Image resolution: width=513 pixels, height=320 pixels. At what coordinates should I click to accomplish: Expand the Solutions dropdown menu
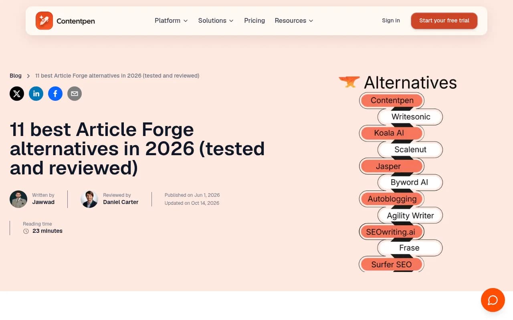pos(216,21)
